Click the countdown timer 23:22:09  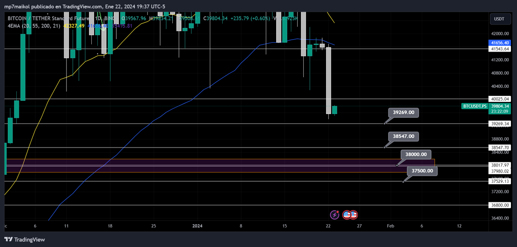tap(500, 111)
